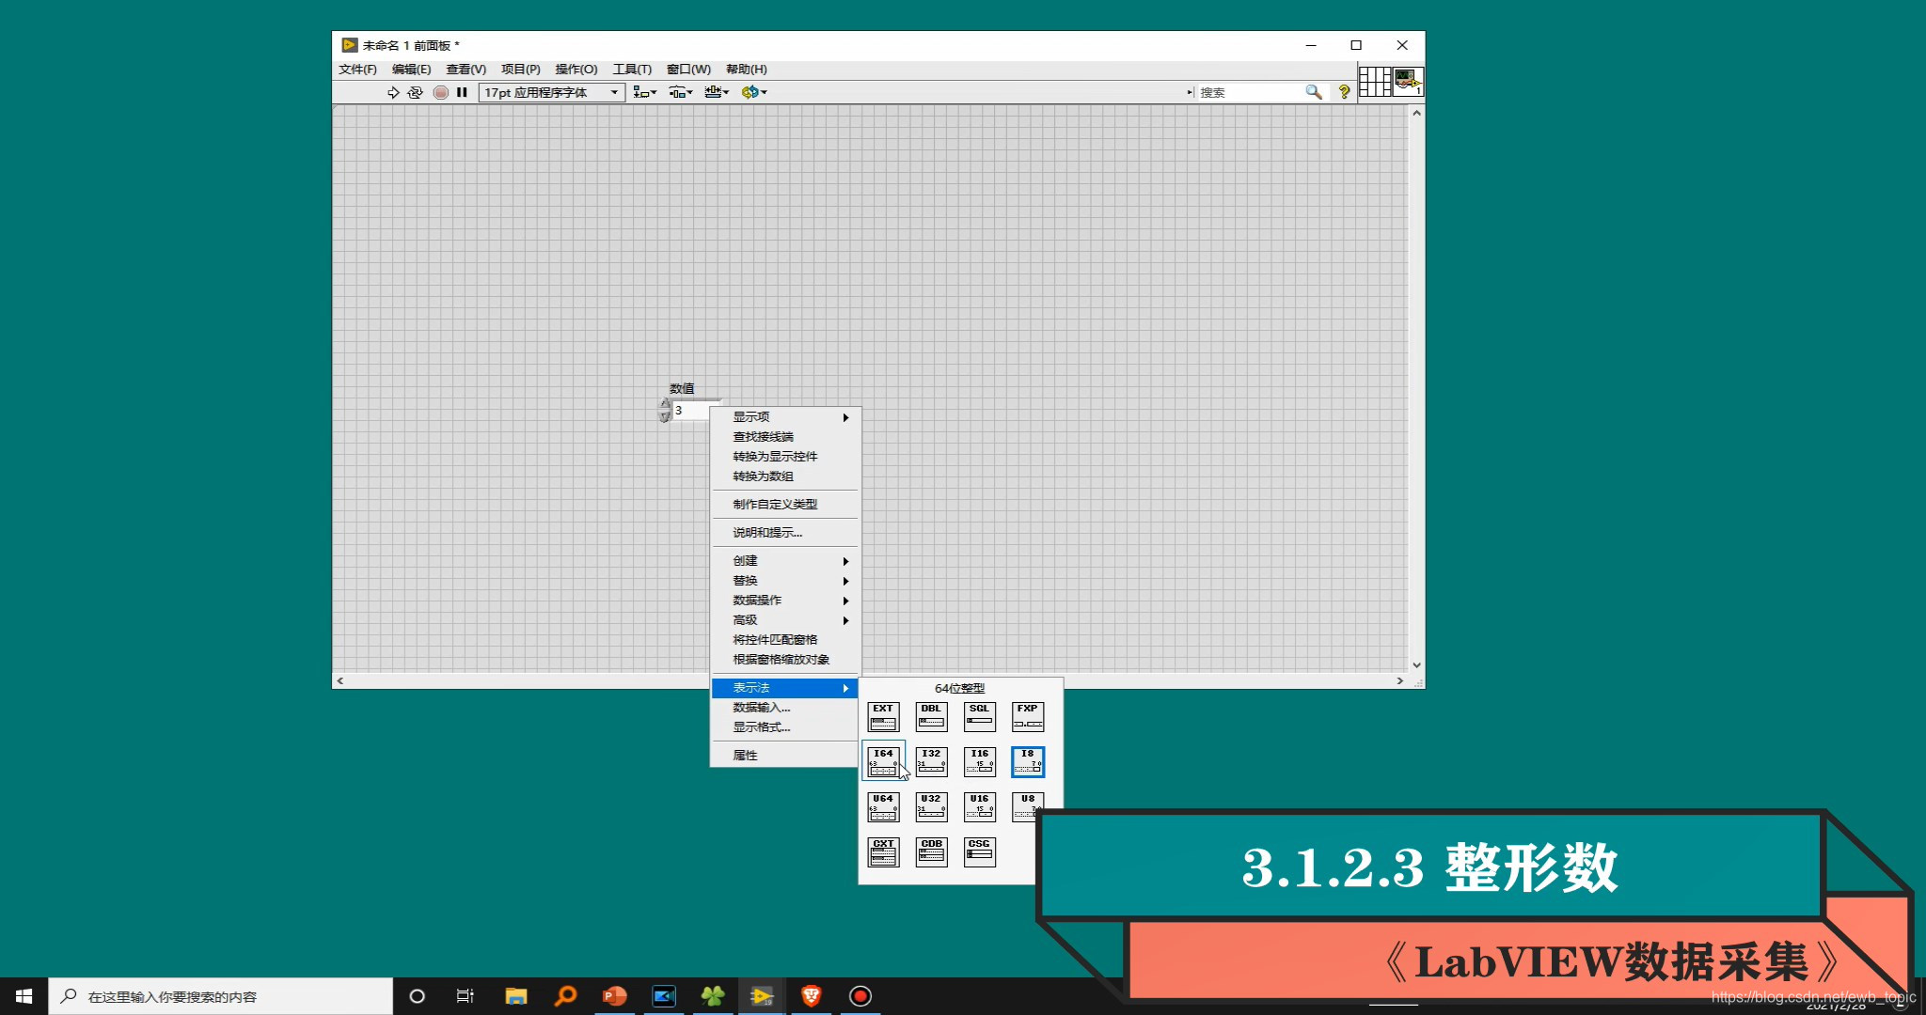This screenshot has height=1015, width=1926.
Task: Select the CSG complex single representation
Action: pos(979,852)
